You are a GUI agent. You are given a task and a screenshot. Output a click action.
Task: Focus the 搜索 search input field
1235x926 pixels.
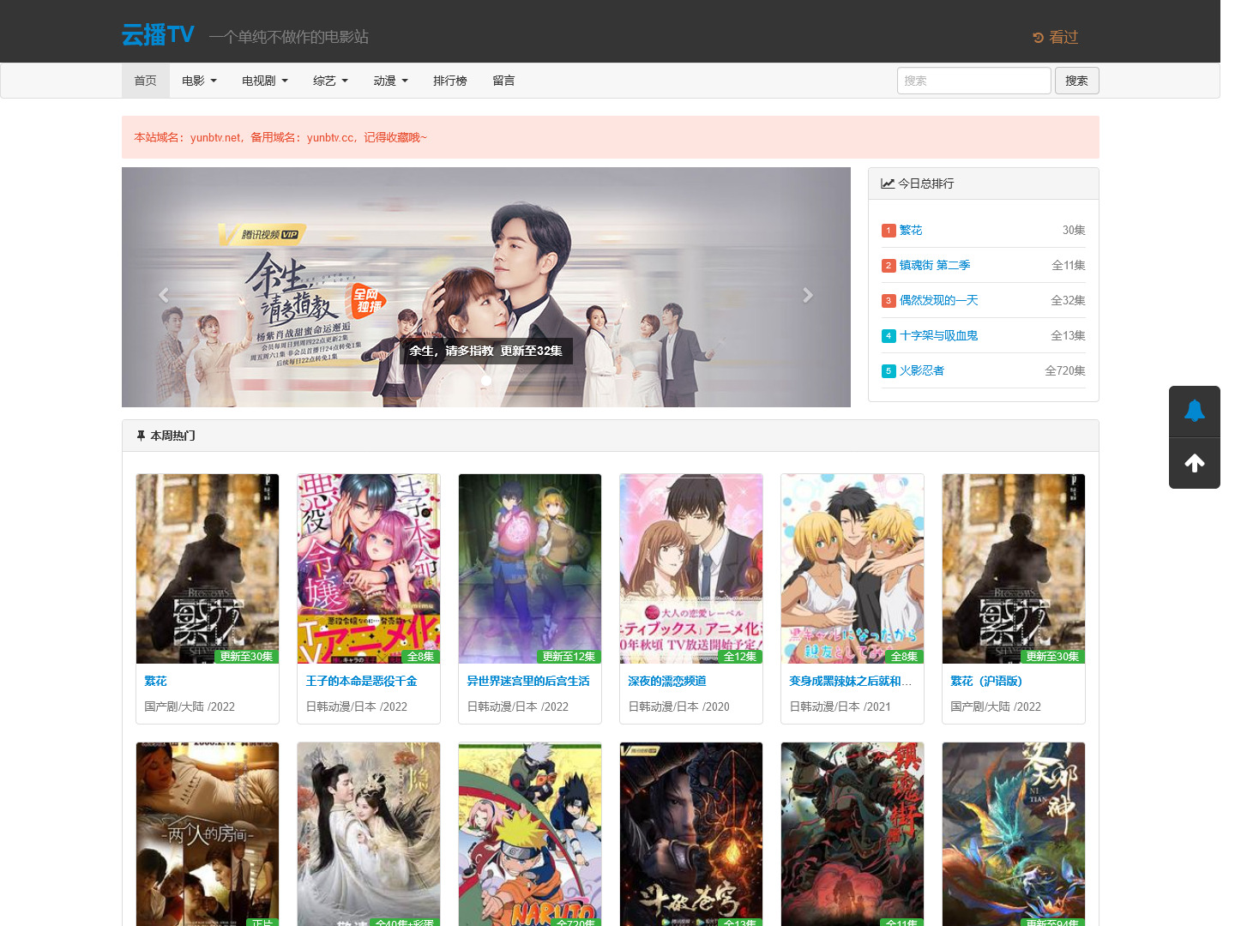(x=974, y=81)
